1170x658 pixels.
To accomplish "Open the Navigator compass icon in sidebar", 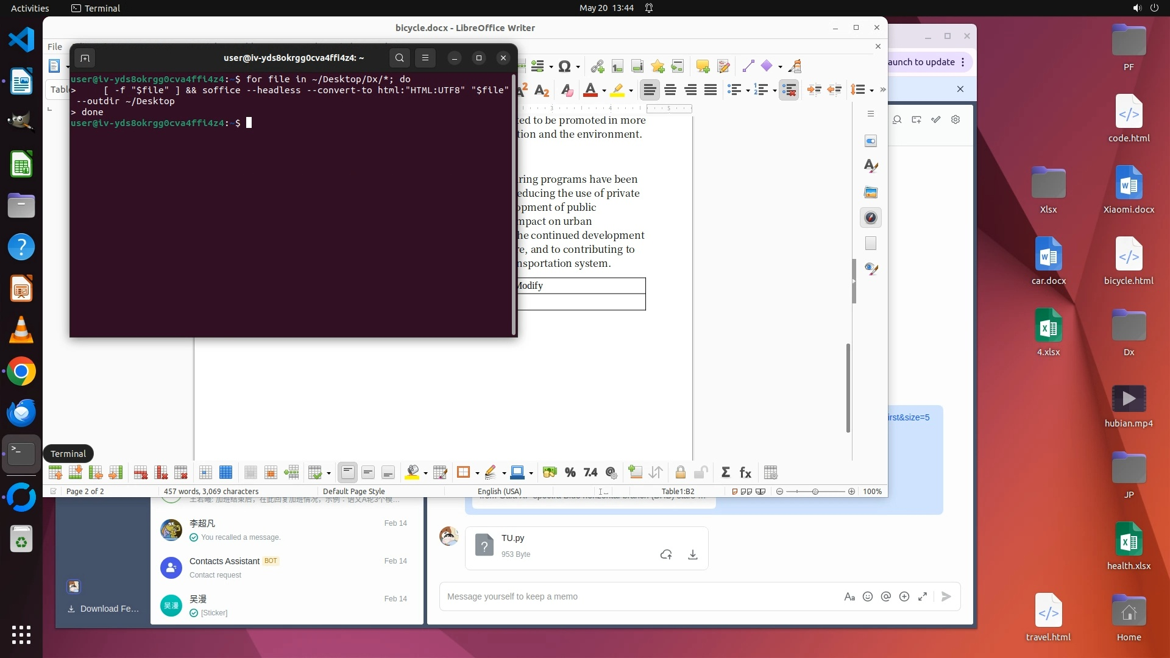I will 871,218.
